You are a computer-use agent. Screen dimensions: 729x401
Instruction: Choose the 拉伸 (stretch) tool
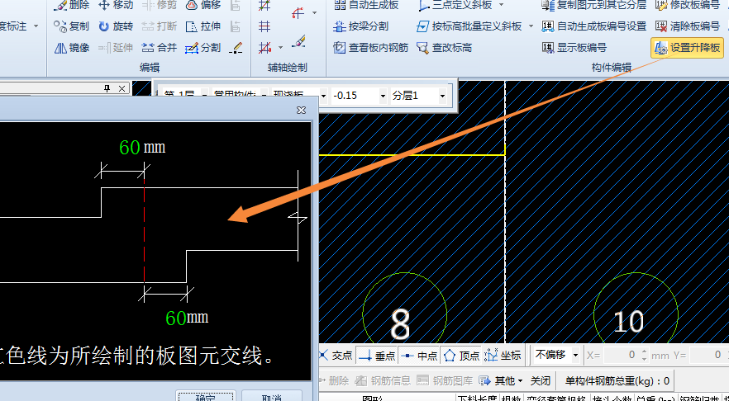click(203, 26)
